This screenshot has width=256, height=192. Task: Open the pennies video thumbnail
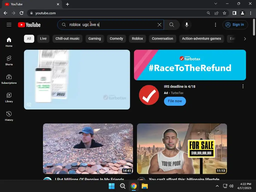point(88,149)
